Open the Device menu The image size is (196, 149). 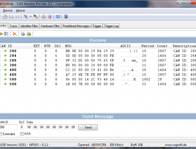8,10
